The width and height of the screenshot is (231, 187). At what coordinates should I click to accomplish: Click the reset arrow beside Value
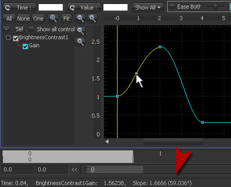[72, 8]
